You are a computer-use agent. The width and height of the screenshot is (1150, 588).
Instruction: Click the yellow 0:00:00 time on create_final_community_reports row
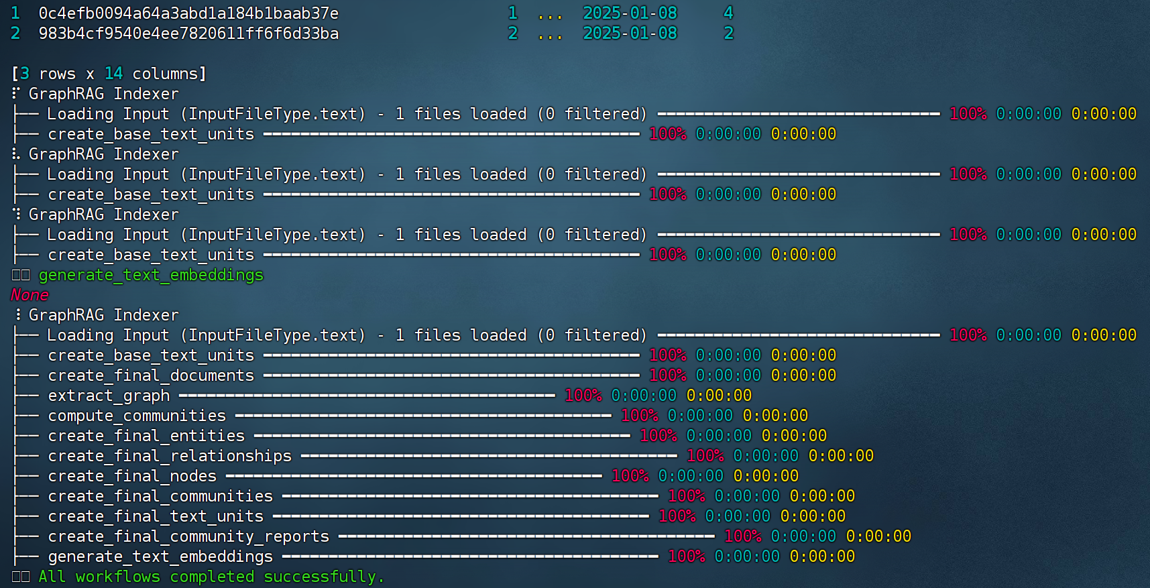879,536
